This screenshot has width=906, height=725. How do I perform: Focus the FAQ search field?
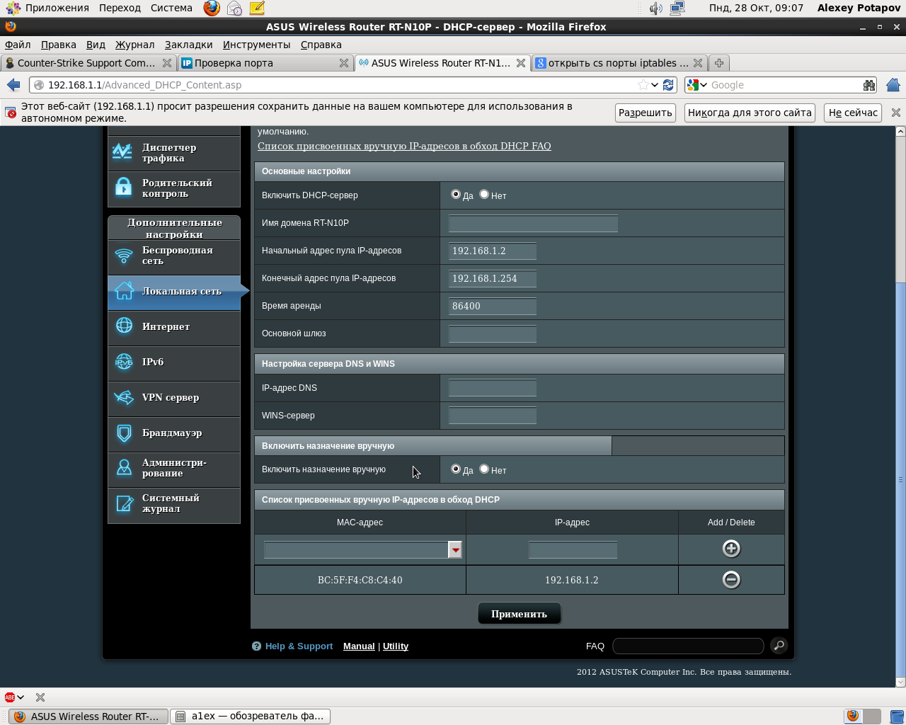click(688, 646)
